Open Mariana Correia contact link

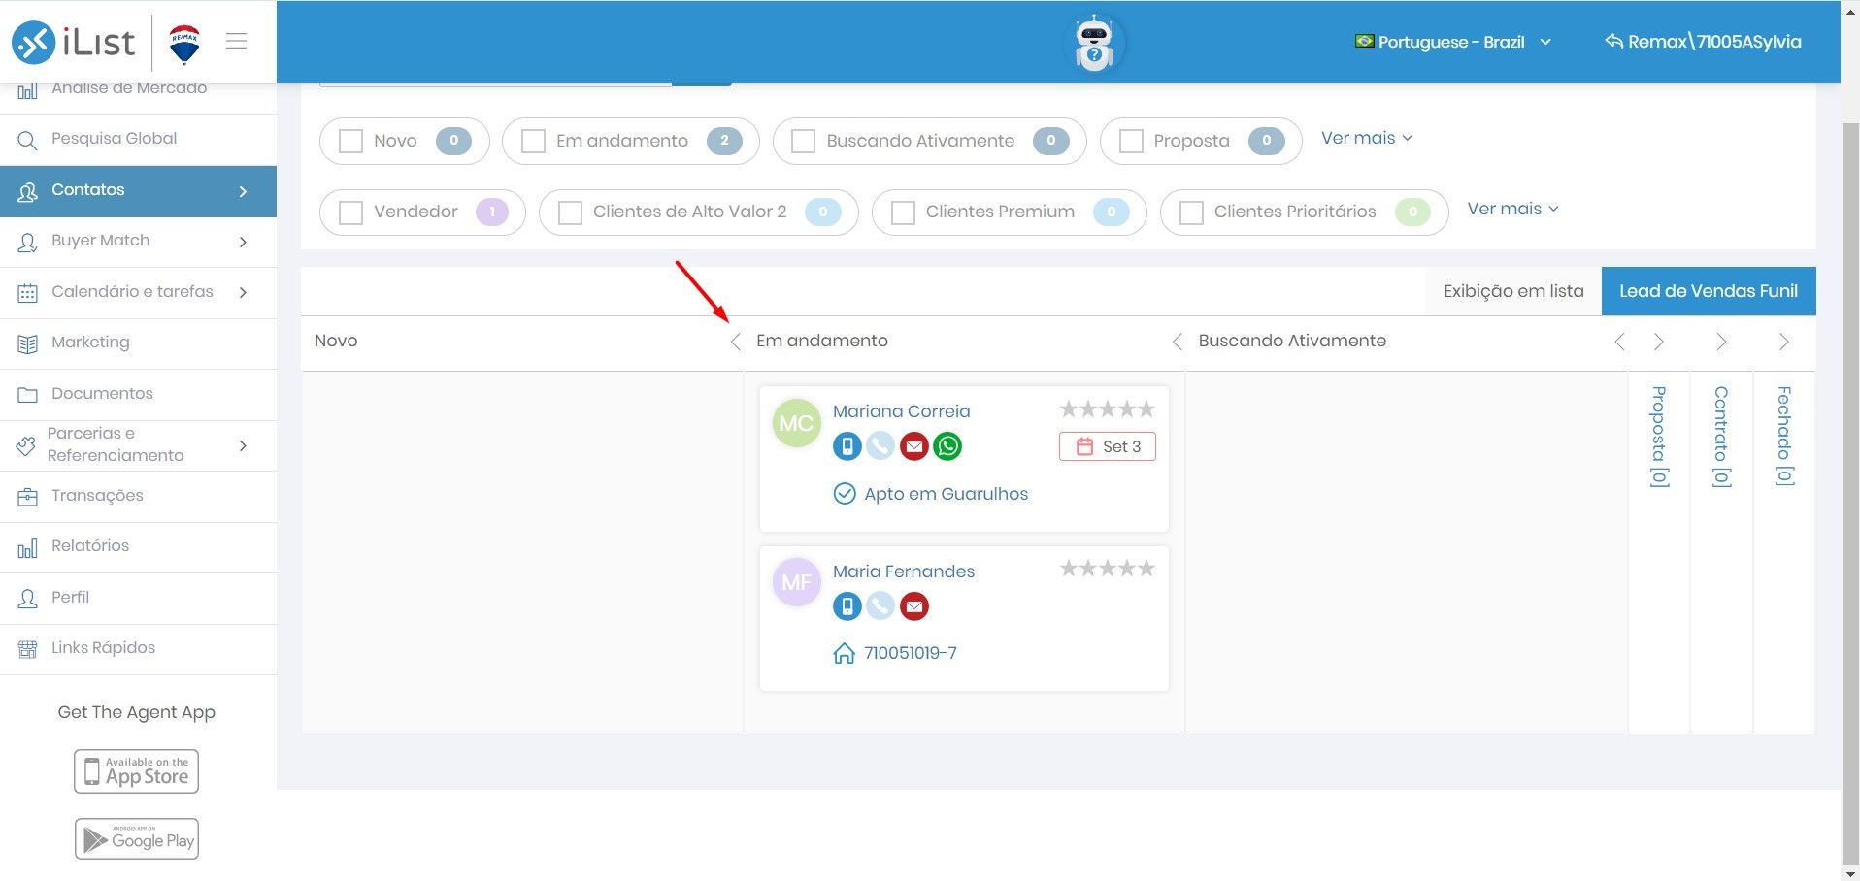tap(901, 411)
